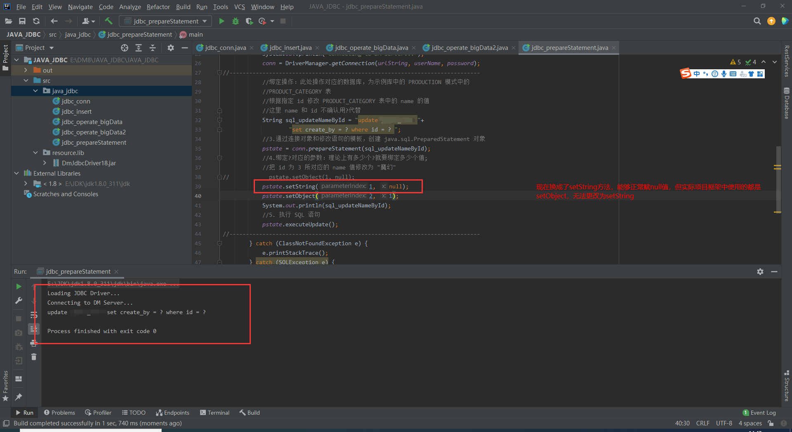Open Run tool window gear options
The image size is (792, 432).
tap(760, 272)
